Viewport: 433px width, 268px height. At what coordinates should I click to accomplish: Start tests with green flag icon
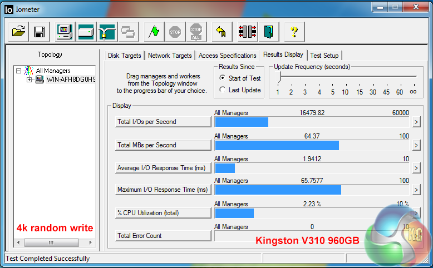tap(154, 32)
